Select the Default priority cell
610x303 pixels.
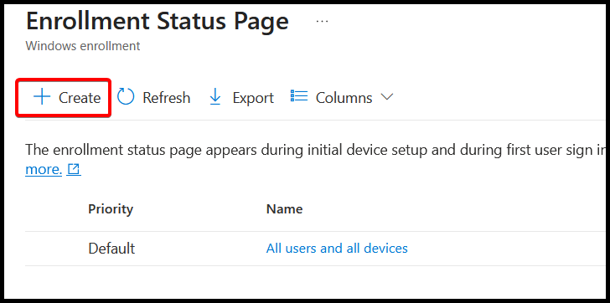[x=111, y=249]
